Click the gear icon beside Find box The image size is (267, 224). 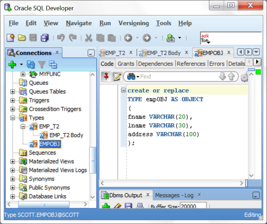[244, 77]
